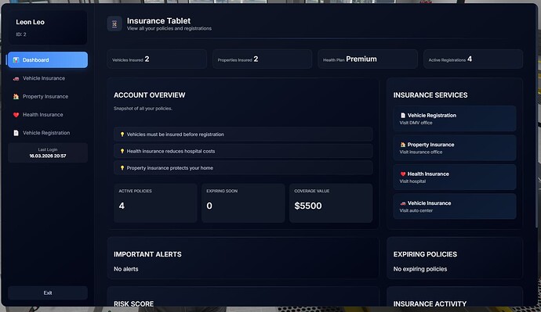Click the house icon in Property Insurance service card

point(403,145)
